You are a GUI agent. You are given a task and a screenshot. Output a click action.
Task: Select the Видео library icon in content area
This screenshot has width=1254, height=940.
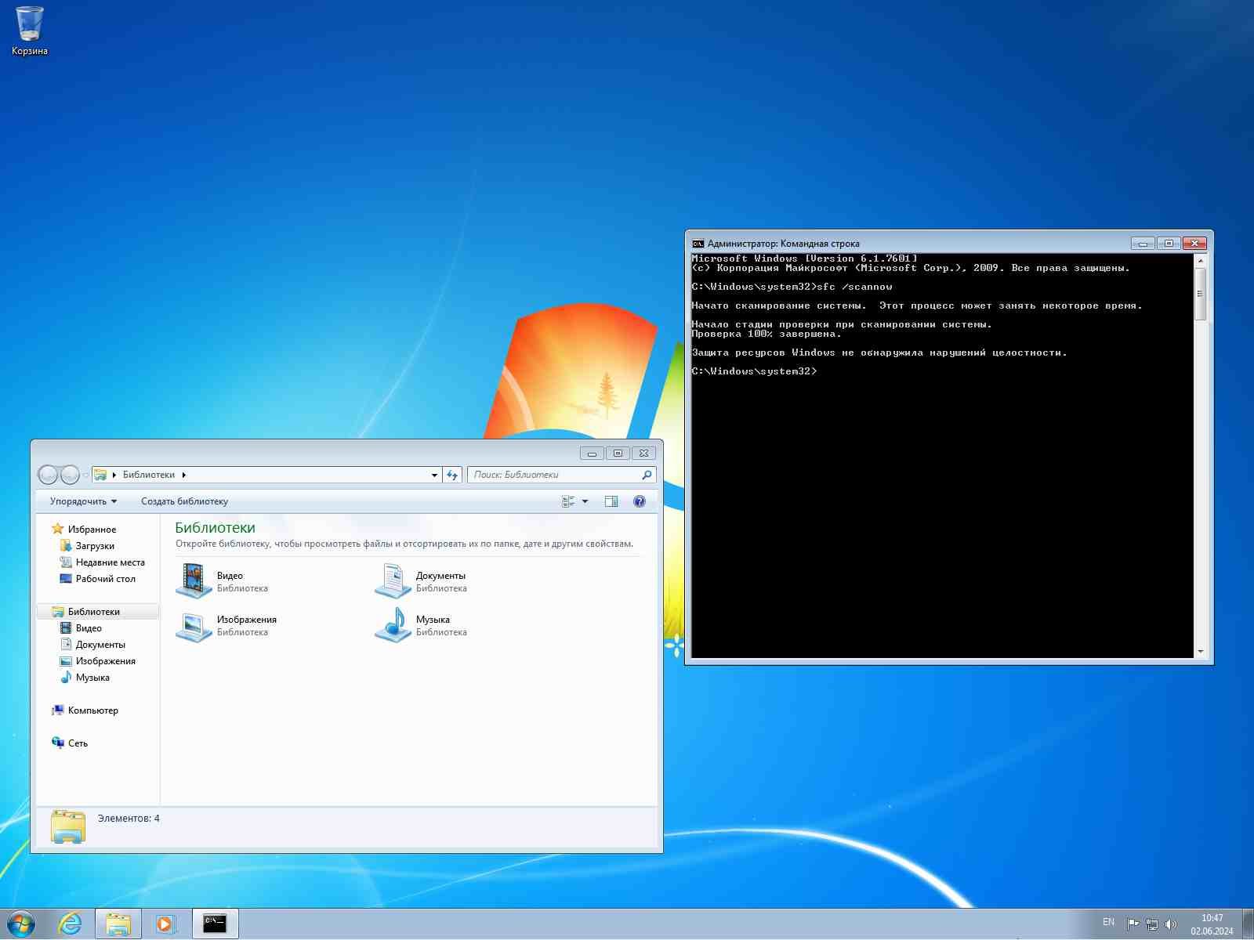[x=193, y=581]
